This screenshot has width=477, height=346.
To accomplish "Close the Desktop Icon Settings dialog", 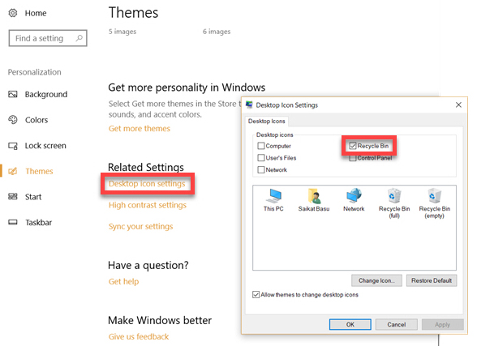I will (458, 105).
